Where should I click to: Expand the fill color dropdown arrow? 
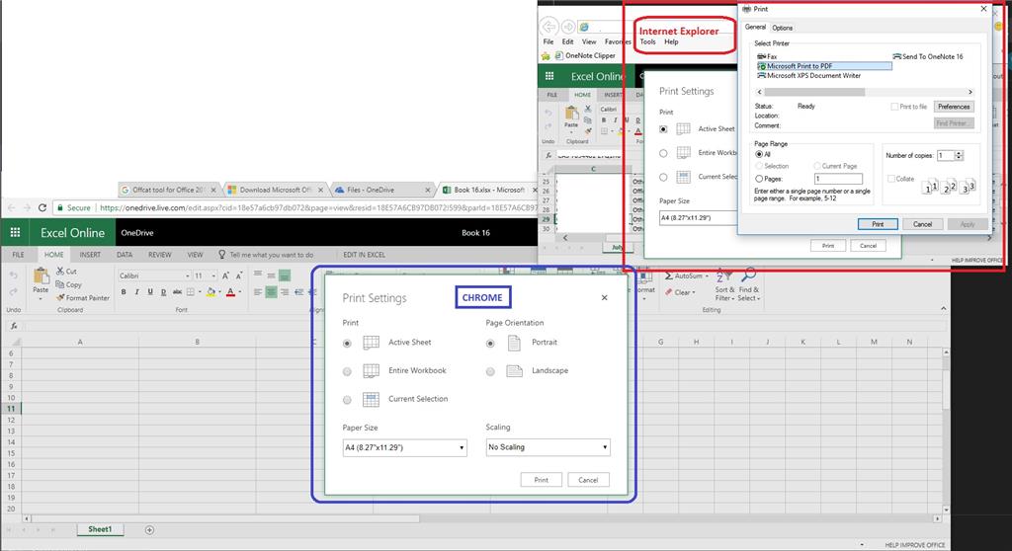coord(219,292)
